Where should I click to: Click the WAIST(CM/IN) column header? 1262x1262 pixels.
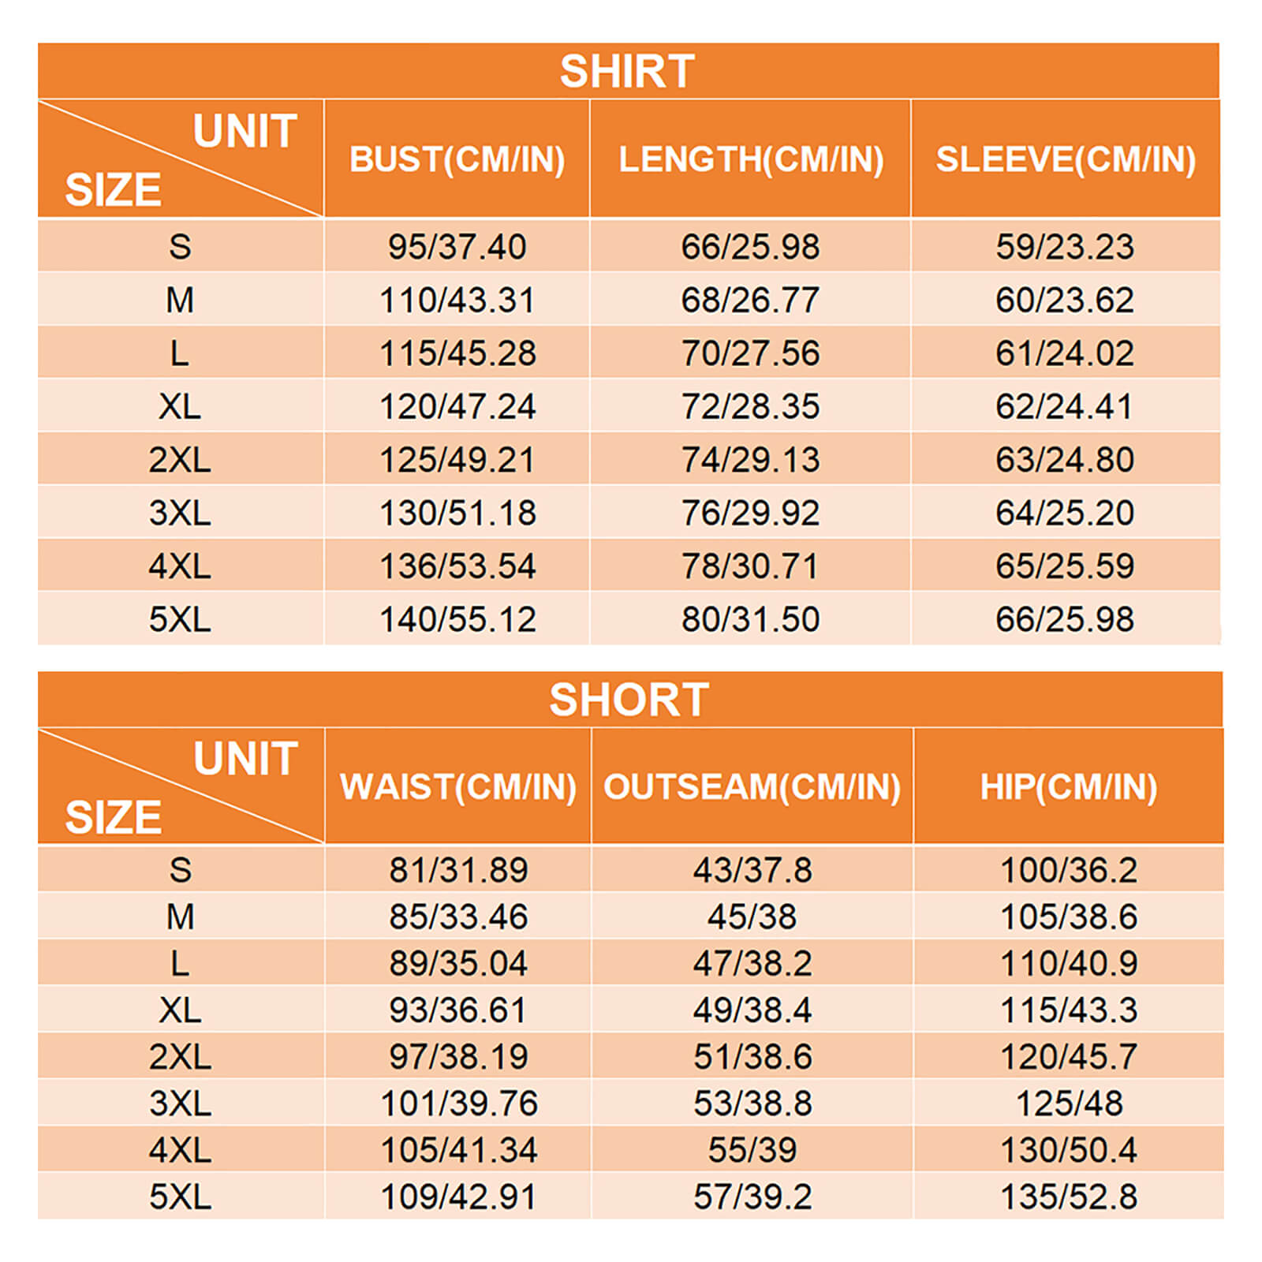[x=457, y=787]
